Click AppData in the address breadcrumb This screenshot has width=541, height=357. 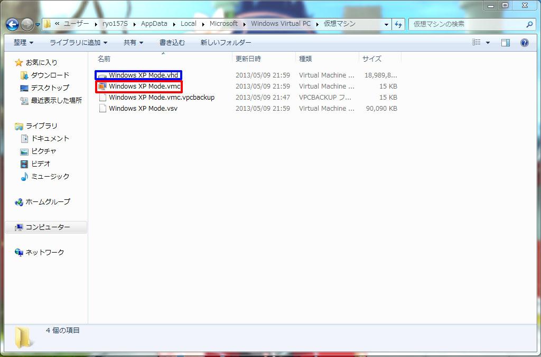coord(154,24)
